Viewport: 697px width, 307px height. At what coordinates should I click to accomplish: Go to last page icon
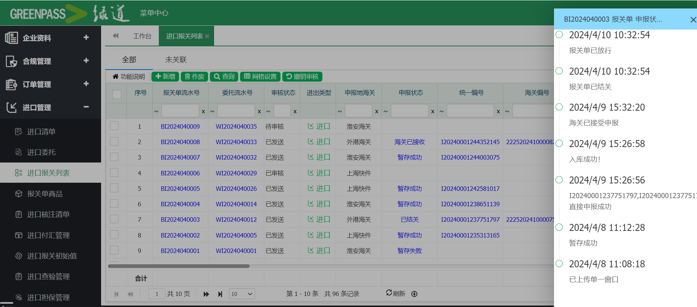click(220, 294)
